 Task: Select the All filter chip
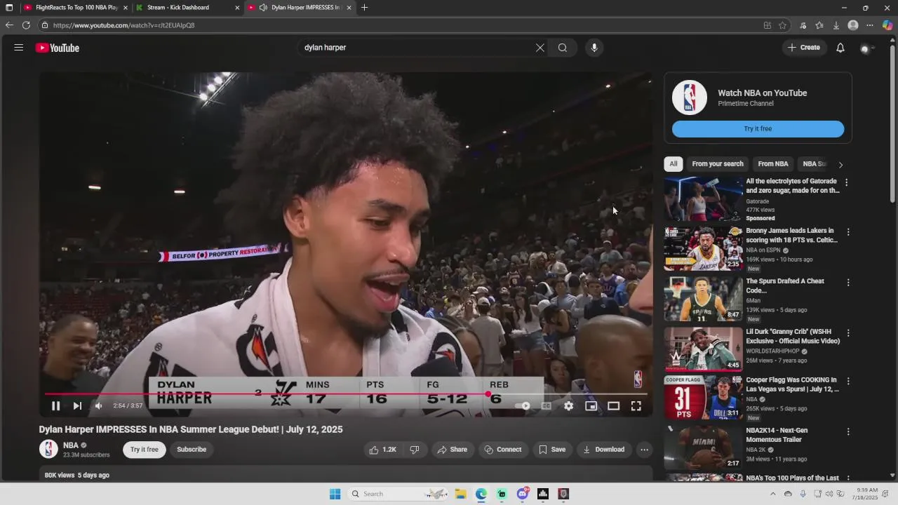click(673, 164)
